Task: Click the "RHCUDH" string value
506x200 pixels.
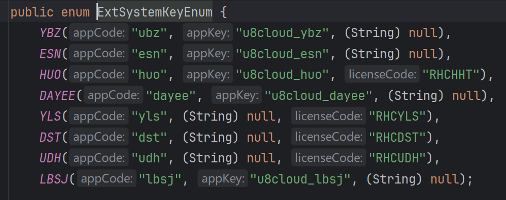Action: point(397,158)
